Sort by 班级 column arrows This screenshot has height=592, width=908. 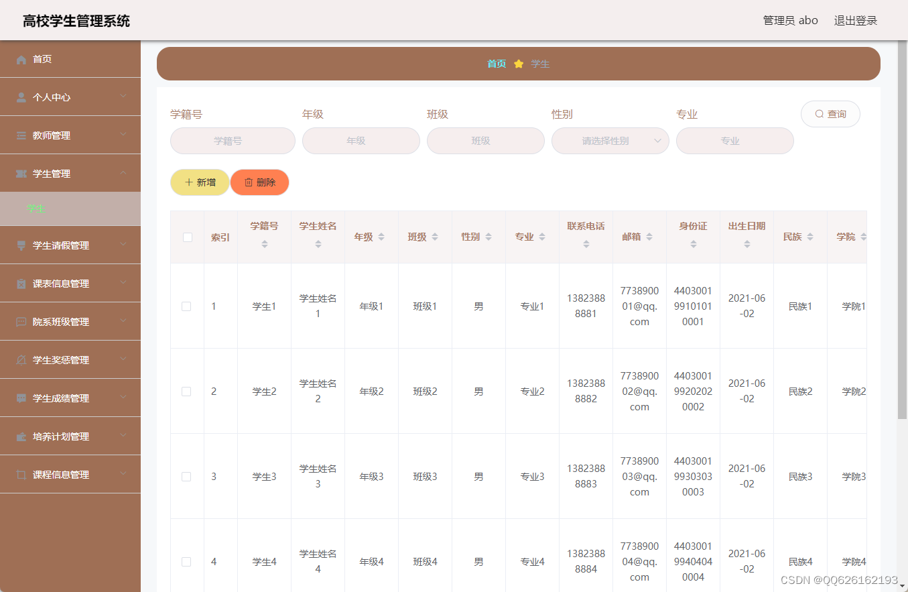click(x=435, y=237)
